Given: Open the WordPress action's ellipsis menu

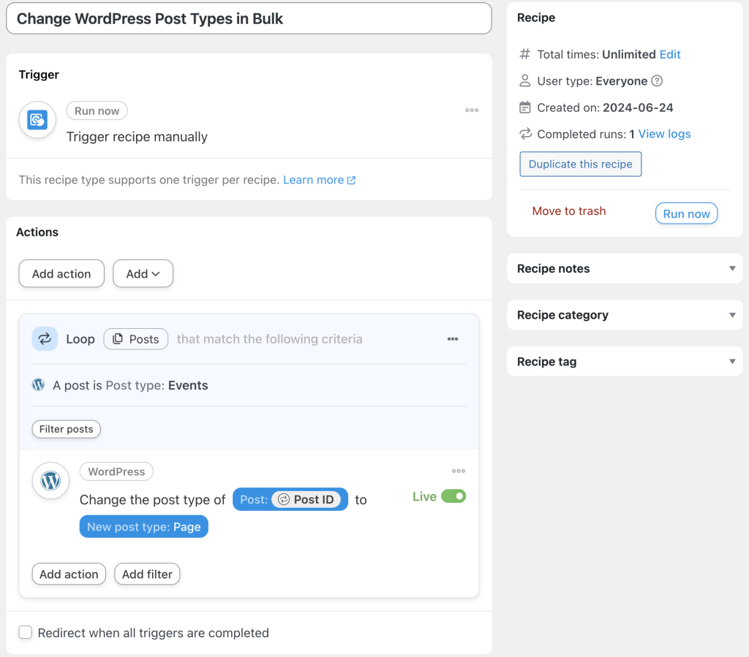Looking at the screenshot, I should (x=459, y=471).
